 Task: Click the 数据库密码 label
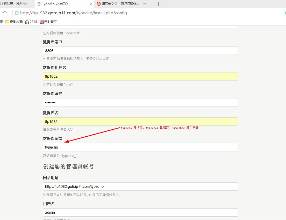[x=53, y=94]
